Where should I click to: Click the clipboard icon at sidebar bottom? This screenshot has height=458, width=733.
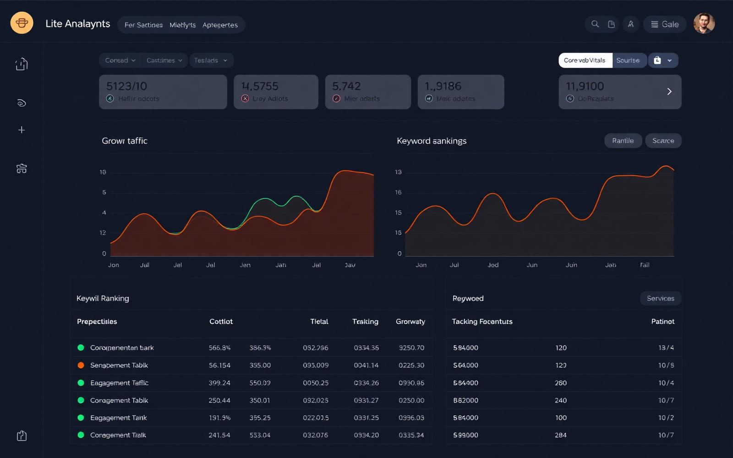click(x=22, y=436)
